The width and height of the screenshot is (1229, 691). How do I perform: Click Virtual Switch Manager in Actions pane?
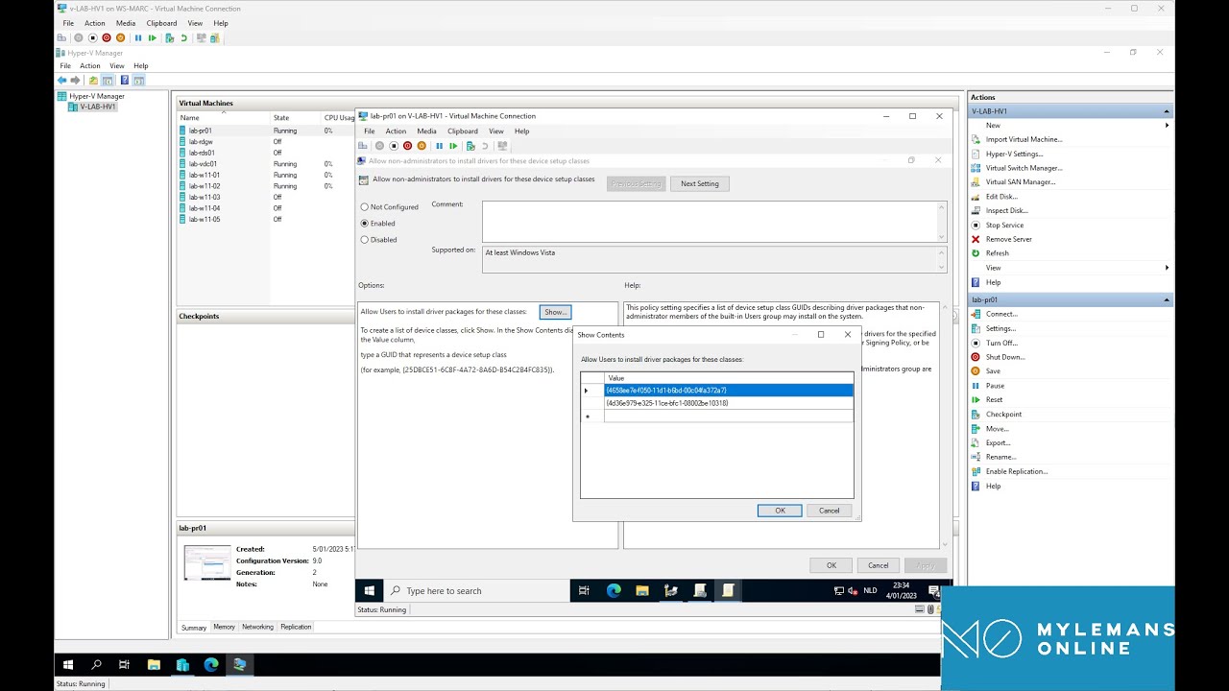coord(1024,168)
